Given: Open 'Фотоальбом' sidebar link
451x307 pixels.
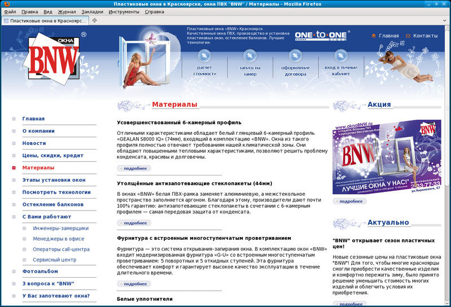Looking at the screenshot, I should pos(40,271).
